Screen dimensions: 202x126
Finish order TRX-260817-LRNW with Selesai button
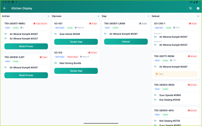pos(126,42)
